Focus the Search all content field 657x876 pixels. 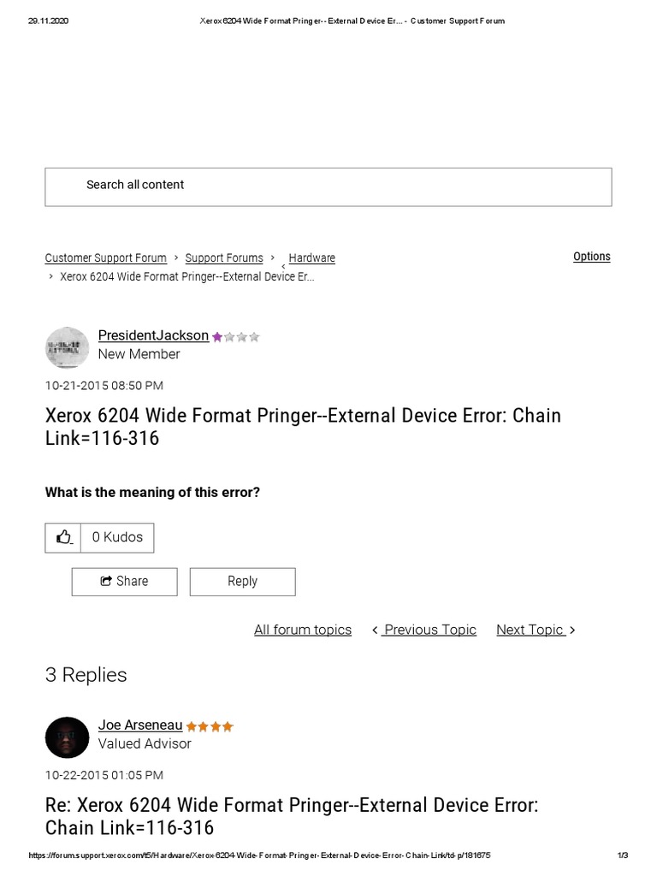tap(328, 186)
